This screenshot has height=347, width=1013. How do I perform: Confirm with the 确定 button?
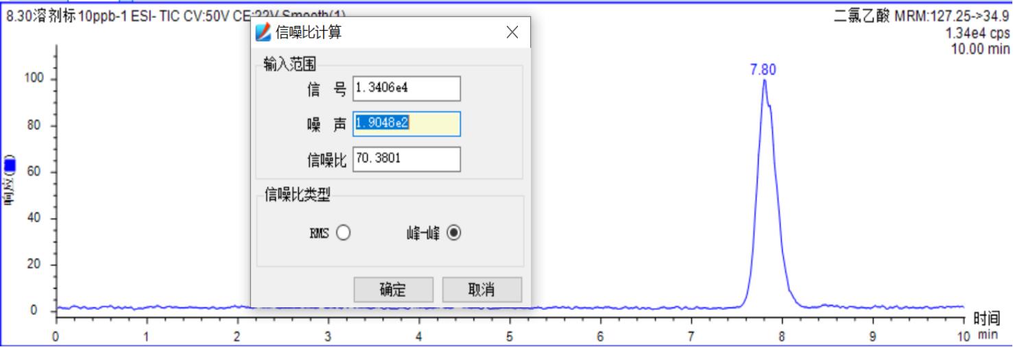pos(393,289)
